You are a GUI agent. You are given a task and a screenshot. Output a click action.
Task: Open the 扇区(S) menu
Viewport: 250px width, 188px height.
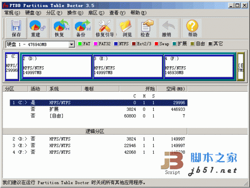pos(96,13)
